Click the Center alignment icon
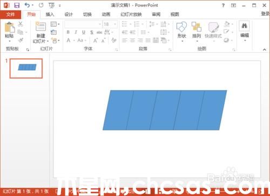 point(132,40)
